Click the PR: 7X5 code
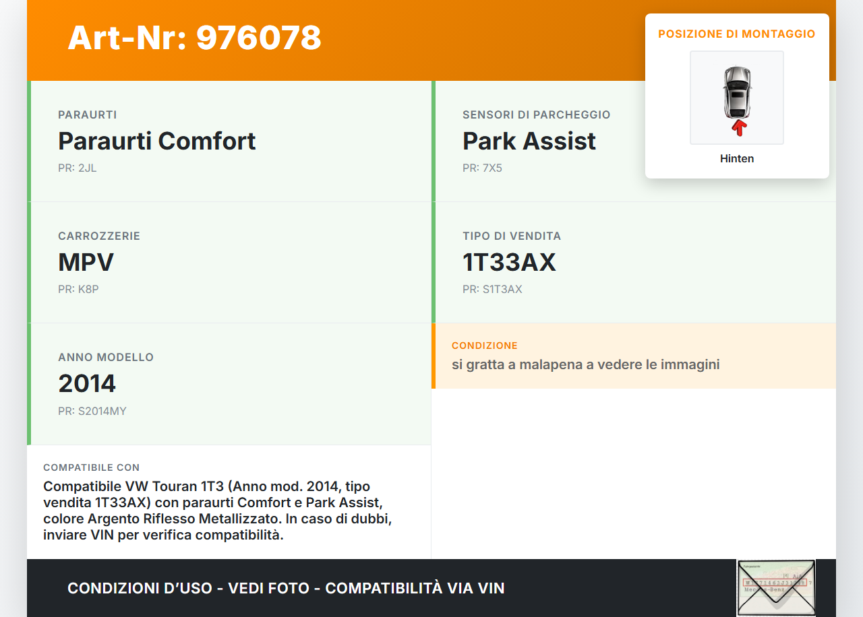 pos(482,168)
